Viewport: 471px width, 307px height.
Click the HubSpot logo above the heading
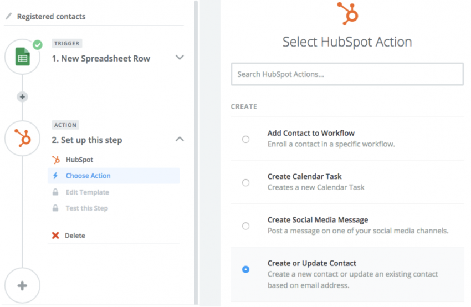(x=347, y=13)
